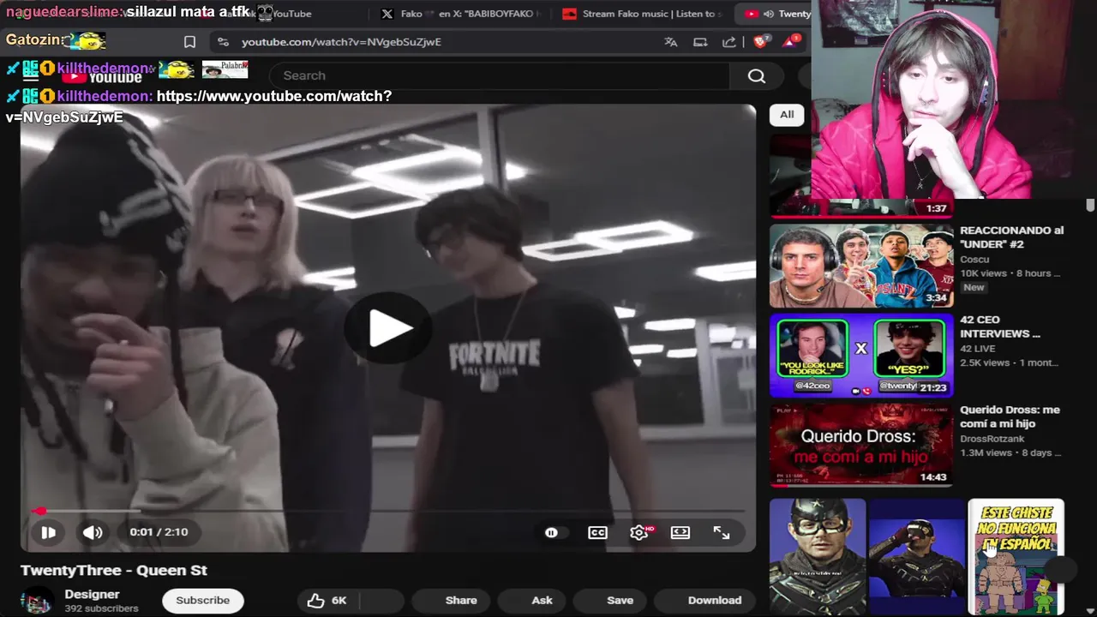Click the cast screen icon in the address bar
The width and height of the screenshot is (1097, 617).
pyautogui.click(x=700, y=42)
